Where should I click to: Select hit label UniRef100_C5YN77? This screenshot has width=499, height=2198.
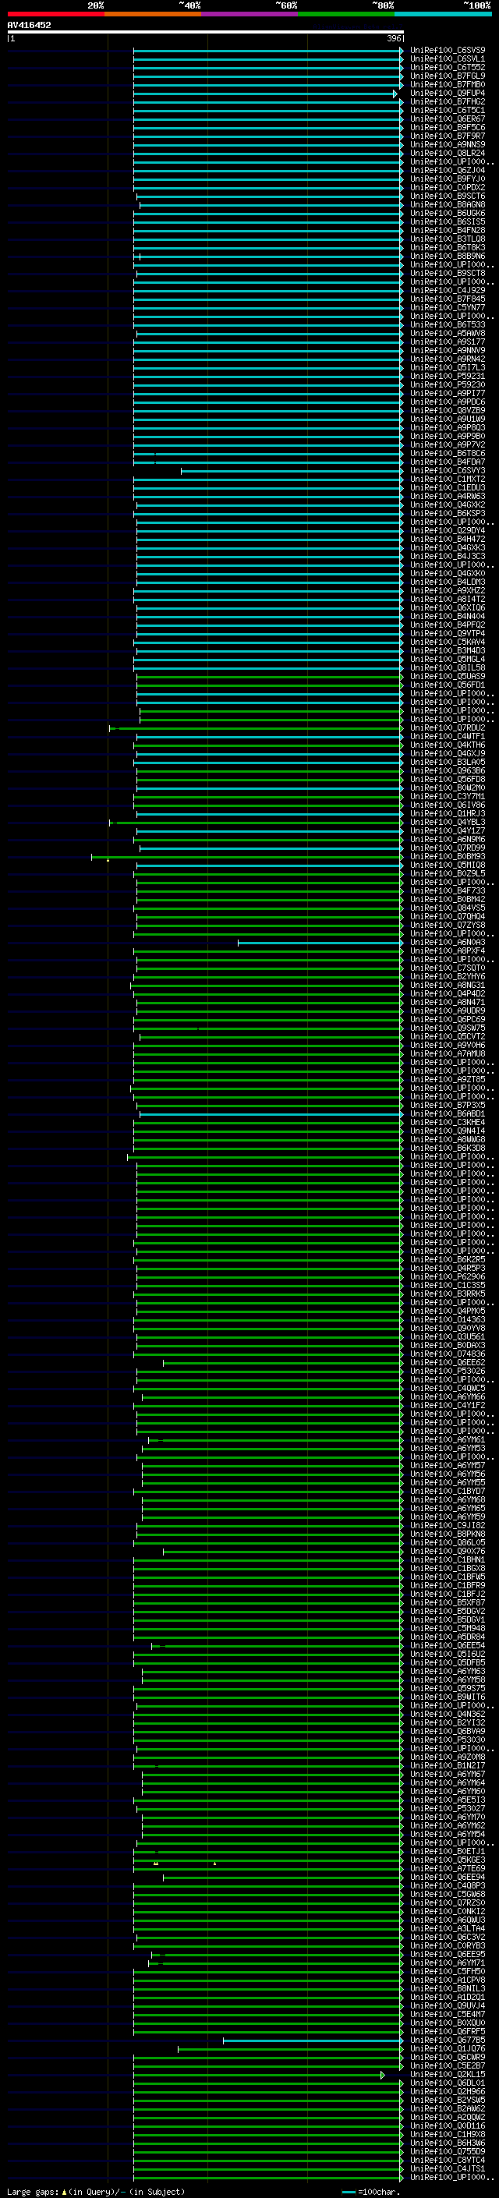pyautogui.click(x=448, y=307)
